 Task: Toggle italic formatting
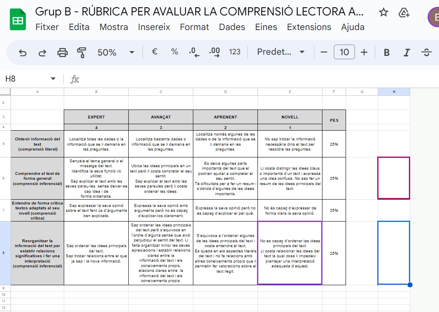pyautogui.click(x=407, y=52)
